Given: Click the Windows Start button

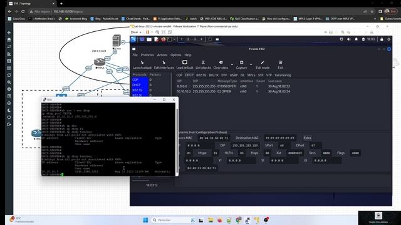Looking at the screenshot, I should click(x=145, y=220).
